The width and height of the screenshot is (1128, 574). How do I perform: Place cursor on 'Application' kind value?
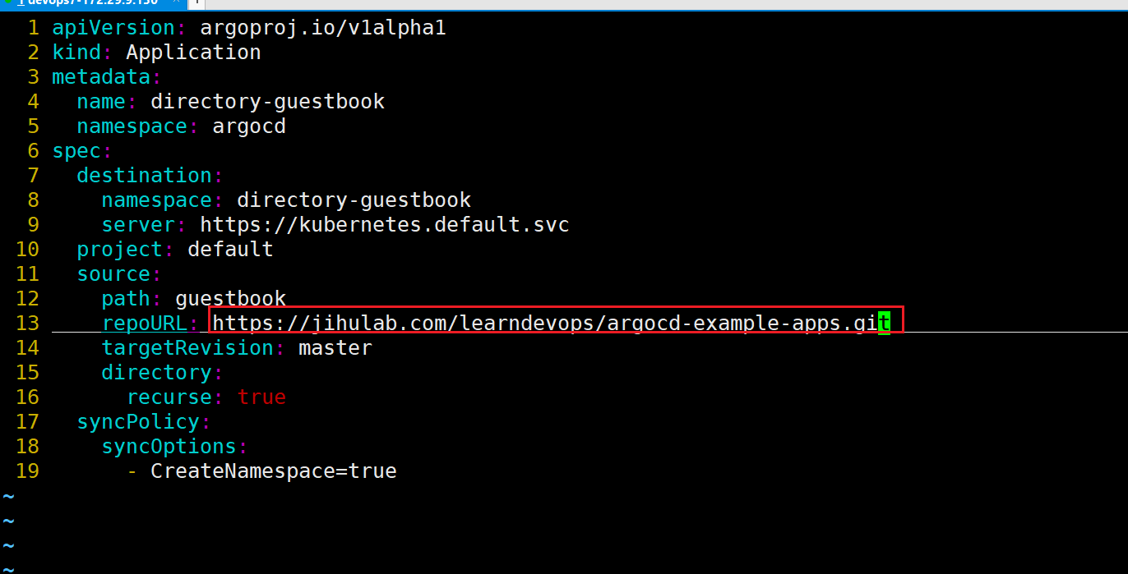tap(193, 53)
